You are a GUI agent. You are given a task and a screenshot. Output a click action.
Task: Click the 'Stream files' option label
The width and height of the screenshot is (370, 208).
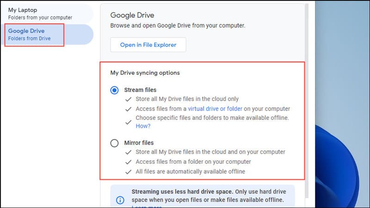(140, 90)
